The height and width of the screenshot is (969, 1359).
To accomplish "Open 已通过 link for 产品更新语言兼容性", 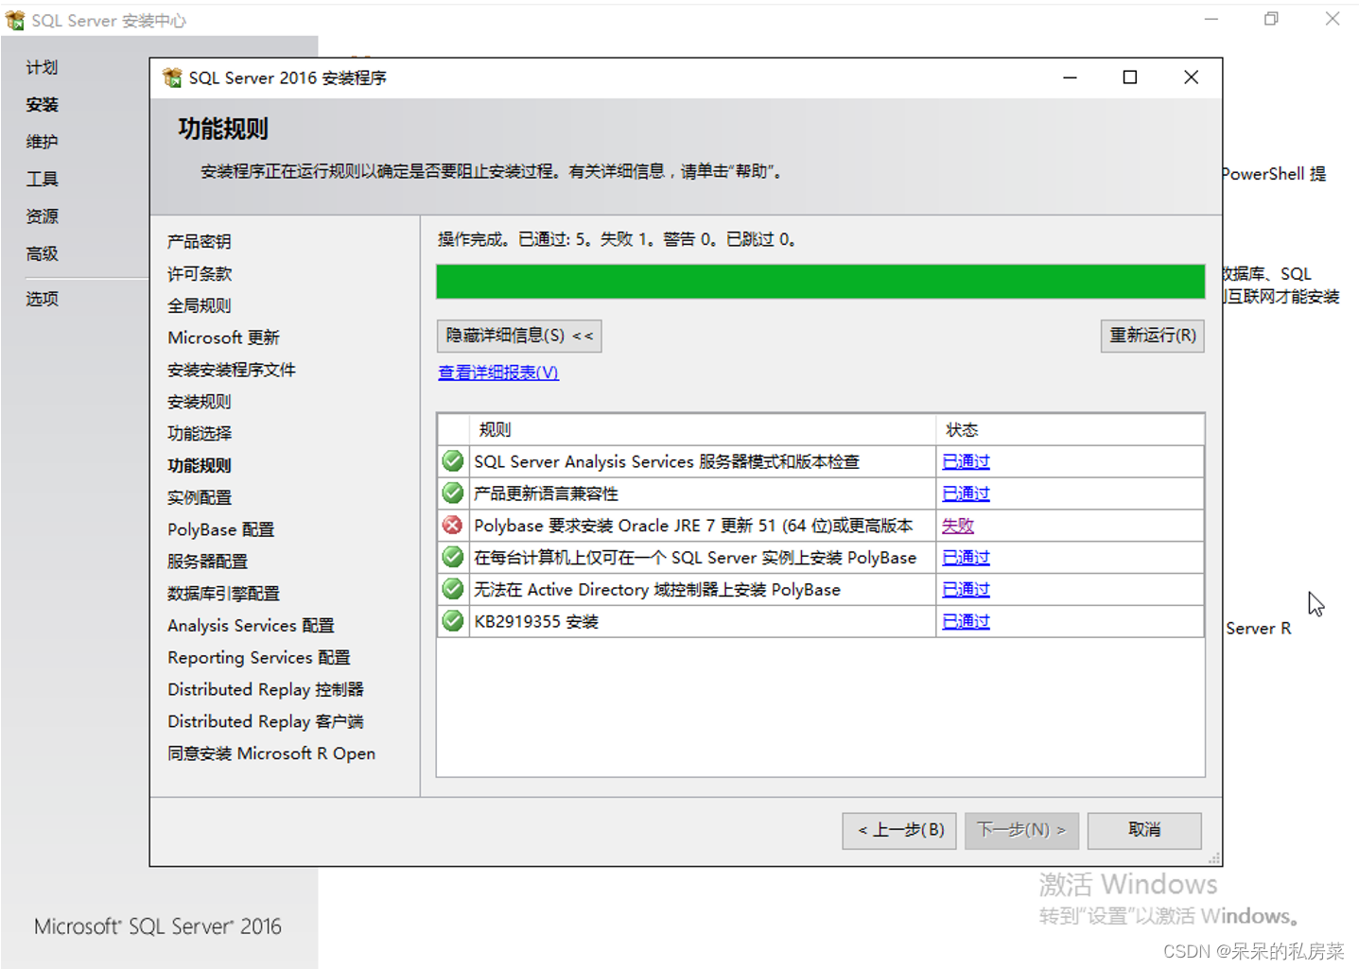I will tap(966, 493).
